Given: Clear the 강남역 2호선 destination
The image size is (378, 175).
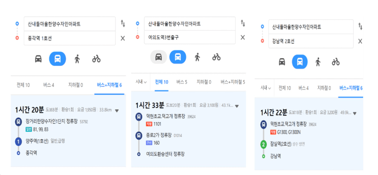Looking at the screenshot, I should pos(360,41).
